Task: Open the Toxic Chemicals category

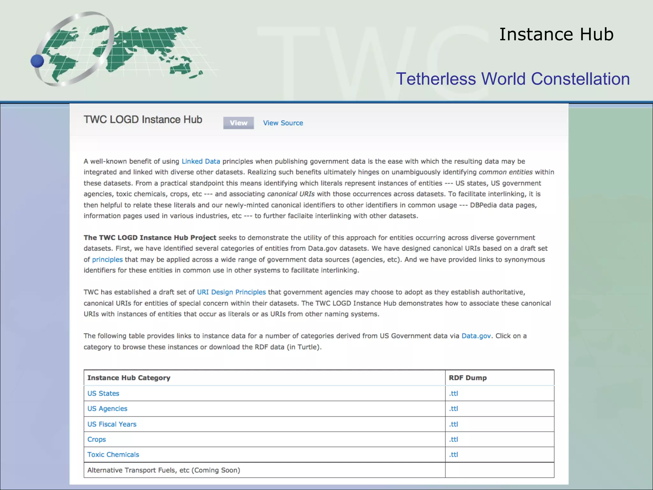Action: coord(113,455)
